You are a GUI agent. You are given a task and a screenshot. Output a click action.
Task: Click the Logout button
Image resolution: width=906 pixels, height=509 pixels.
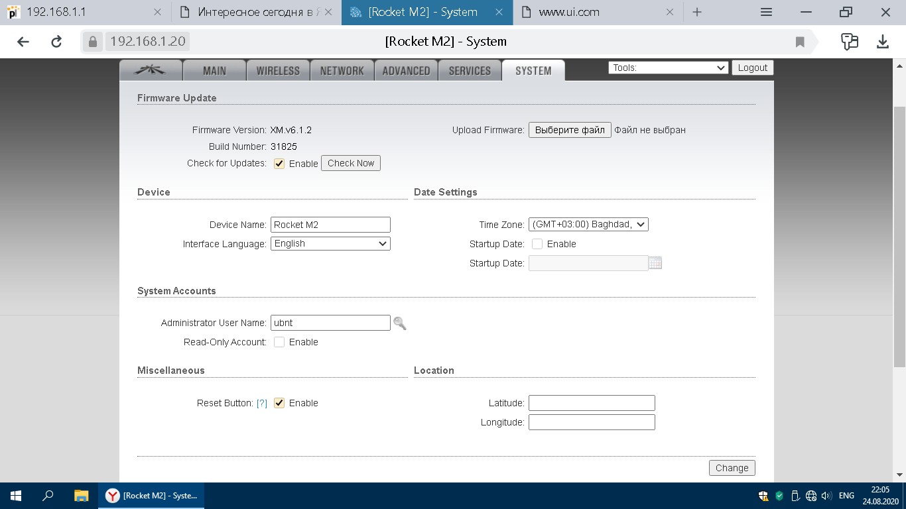(x=753, y=68)
